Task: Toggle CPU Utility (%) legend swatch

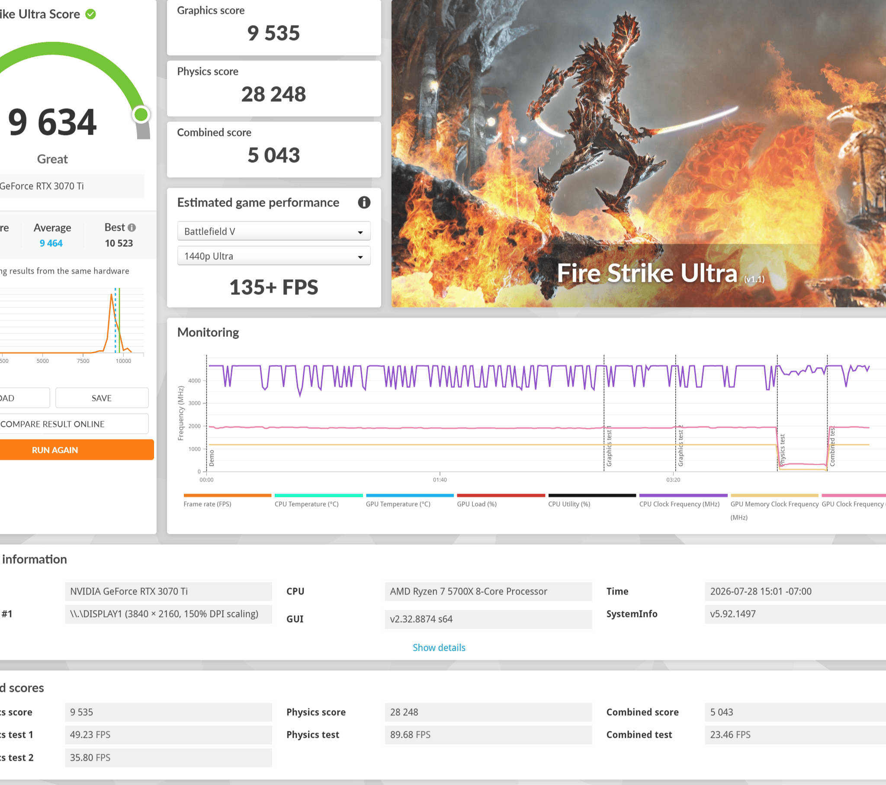Action: point(592,495)
